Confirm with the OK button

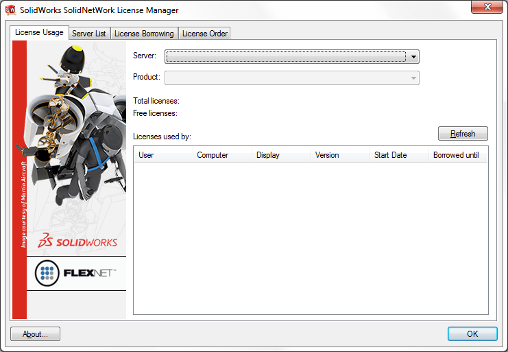pos(472,334)
